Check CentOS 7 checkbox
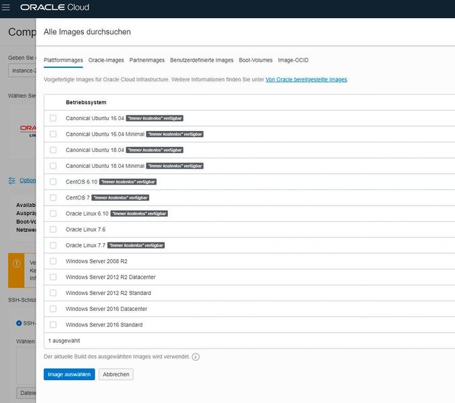This screenshot has width=455, height=403. [53, 197]
